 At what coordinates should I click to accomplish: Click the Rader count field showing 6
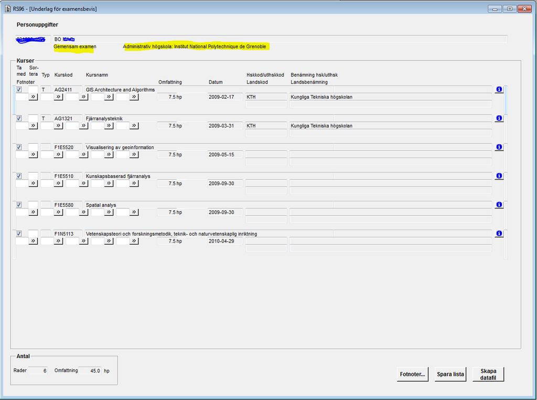click(x=38, y=371)
